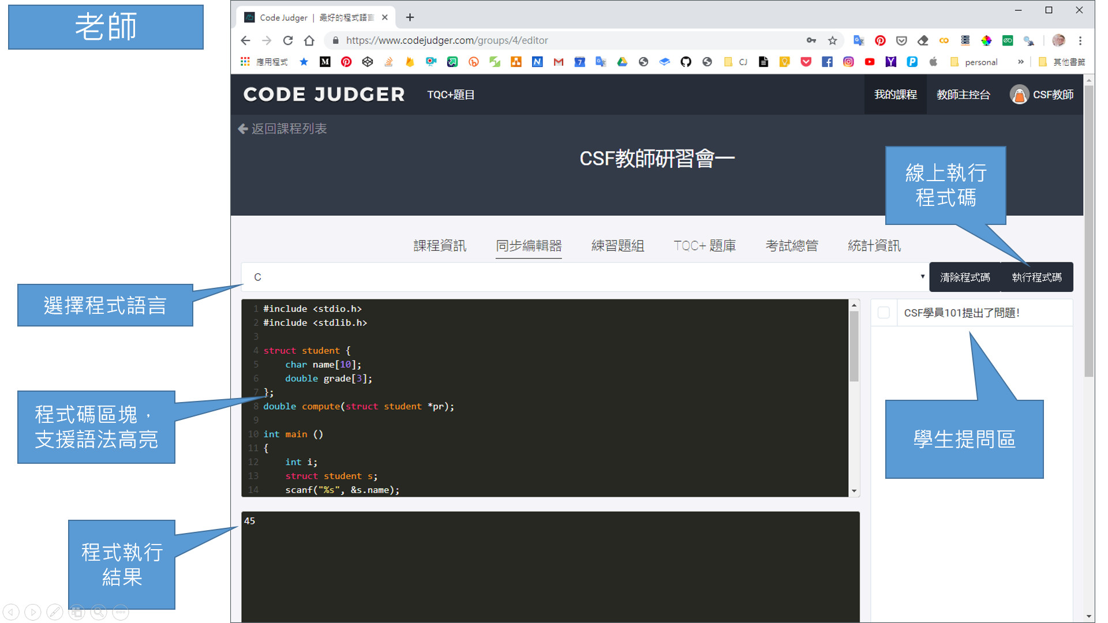The image size is (1108, 623).
Task: Open the Gmail bookmark icon
Action: pos(558,62)
